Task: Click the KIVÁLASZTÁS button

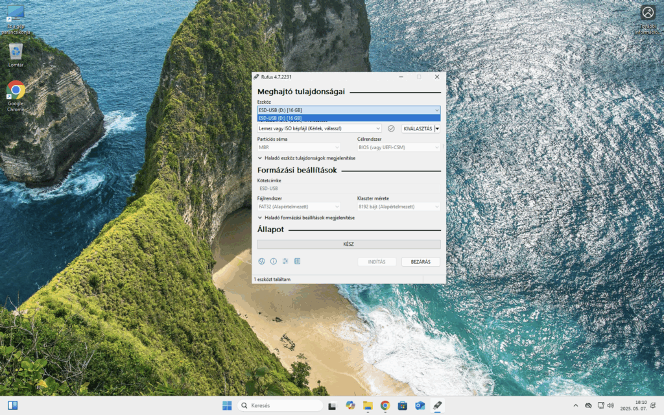Action: [418, 128]
